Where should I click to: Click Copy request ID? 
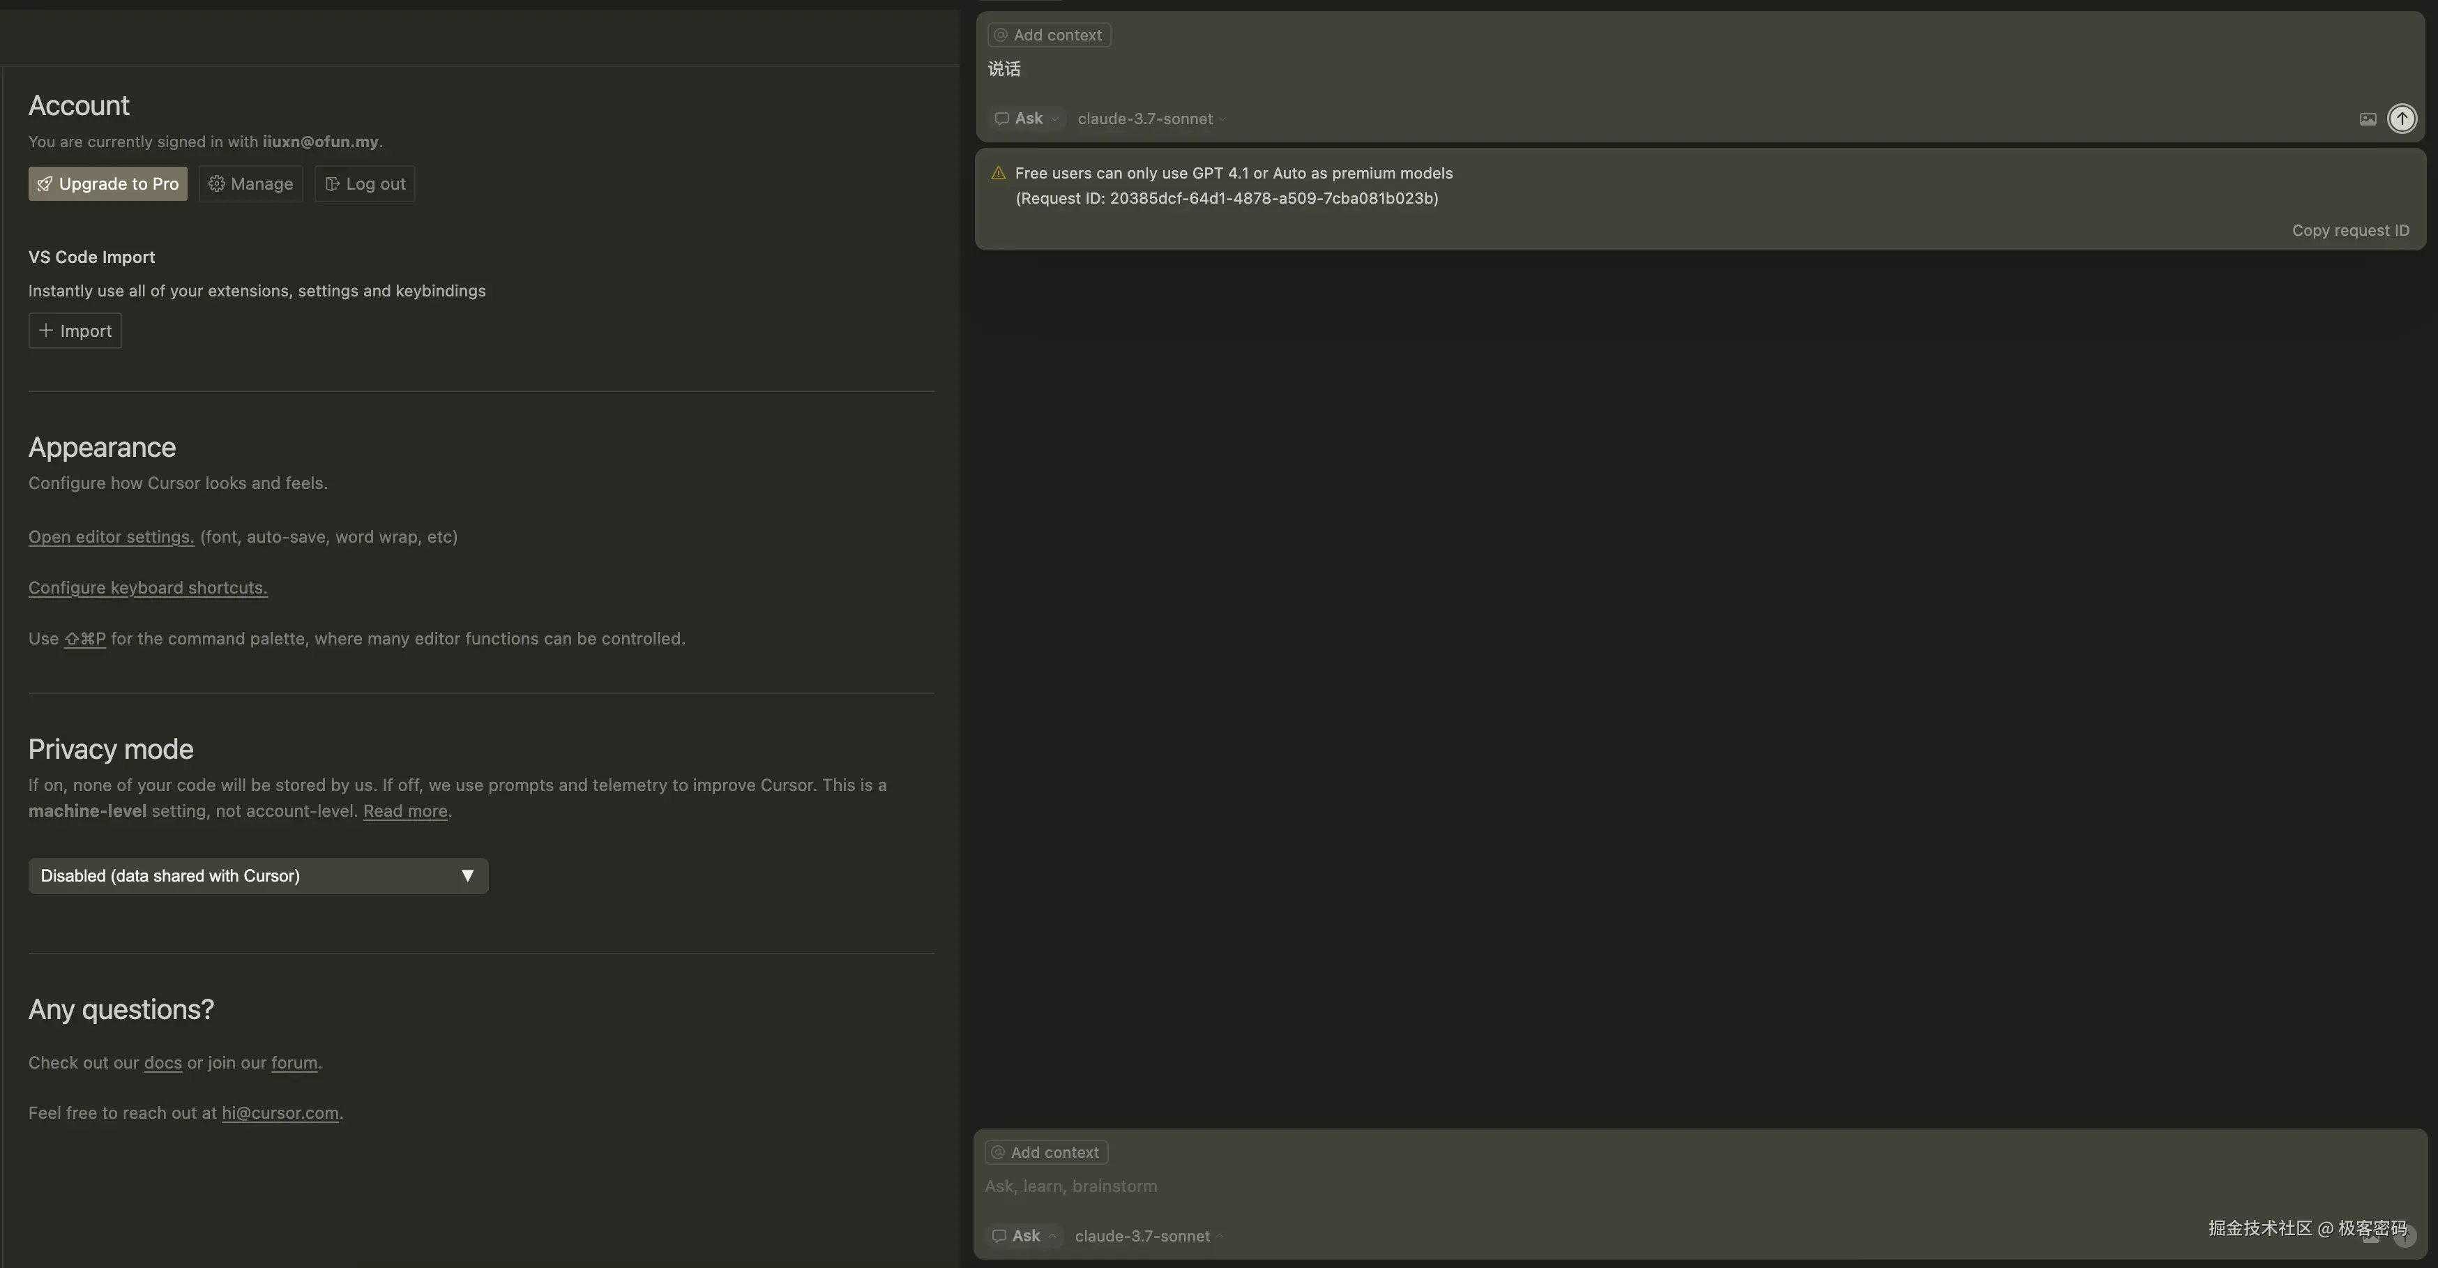(x=2350, y=231)
